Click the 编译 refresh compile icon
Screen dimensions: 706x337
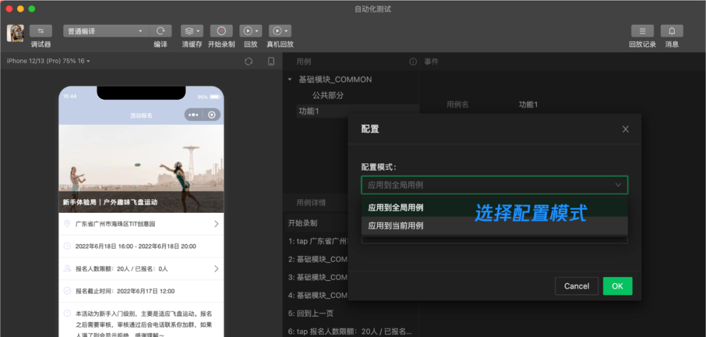pyautogui.click(x=160, y=31)
